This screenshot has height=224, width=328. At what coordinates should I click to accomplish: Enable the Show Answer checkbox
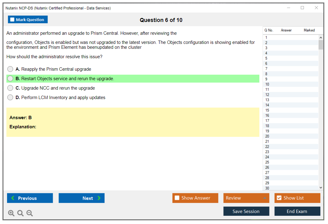click(x=177, y=198)
